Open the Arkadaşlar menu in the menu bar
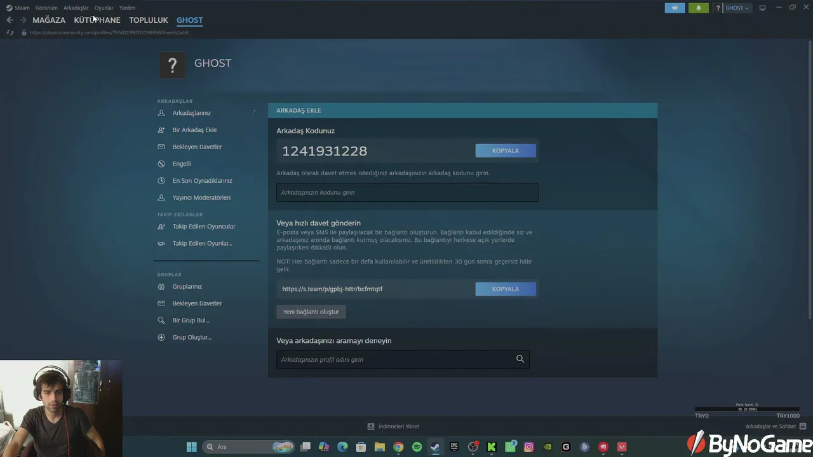 76,8
